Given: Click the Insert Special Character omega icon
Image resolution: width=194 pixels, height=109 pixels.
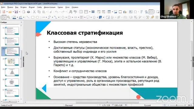Looking at the screenshot, I should [x=135, y=12].
